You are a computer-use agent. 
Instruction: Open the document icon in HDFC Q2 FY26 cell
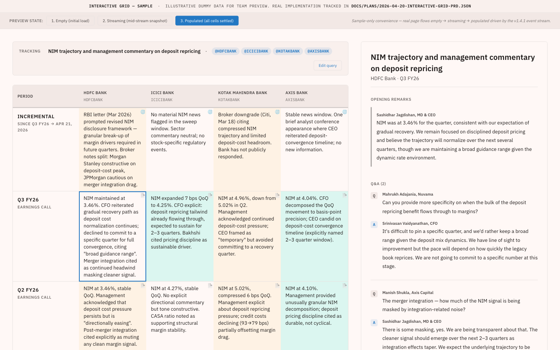pyautogui.click(x=143, y=285)
